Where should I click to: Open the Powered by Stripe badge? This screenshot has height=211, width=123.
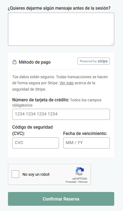(x=94, y=61)
